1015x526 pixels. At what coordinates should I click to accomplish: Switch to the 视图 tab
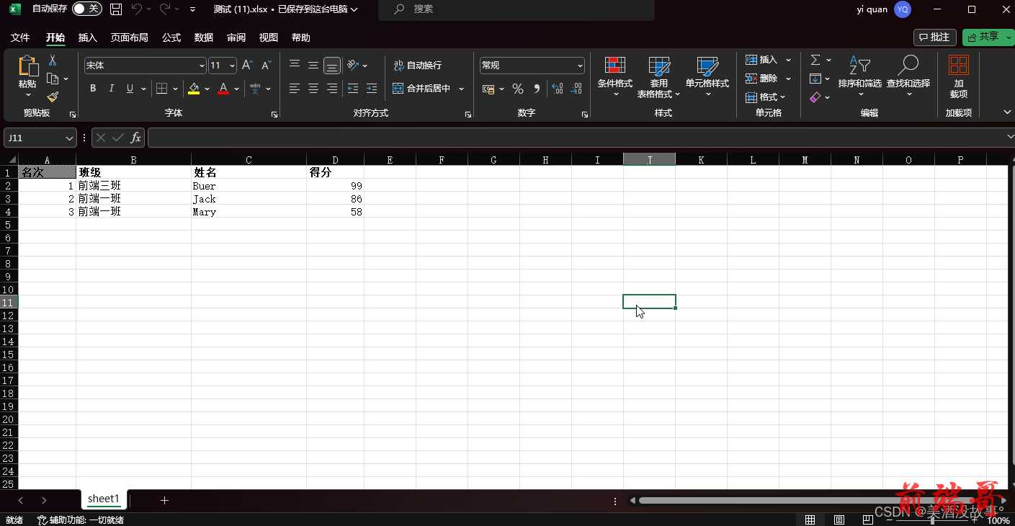click(269, 37)
